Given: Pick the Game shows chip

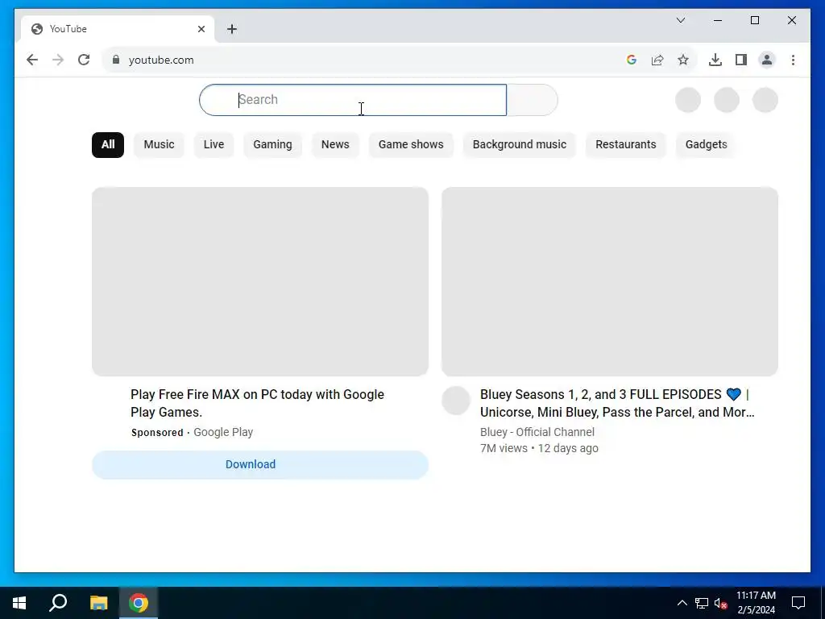Looking at the screenshot, I should pyautogui.click(x=411, y=145).
